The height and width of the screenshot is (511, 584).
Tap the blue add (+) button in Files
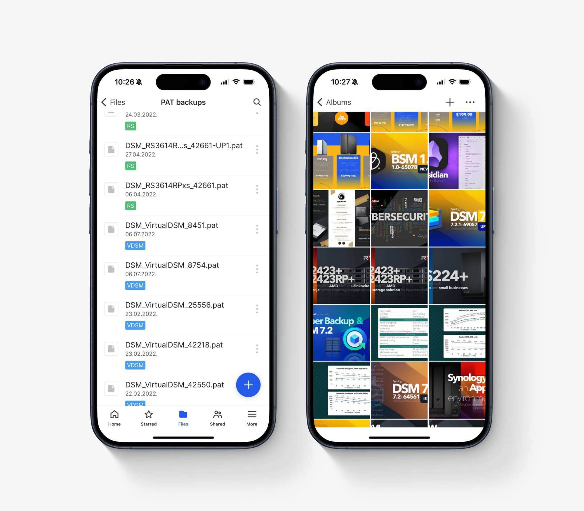point(247,385)
